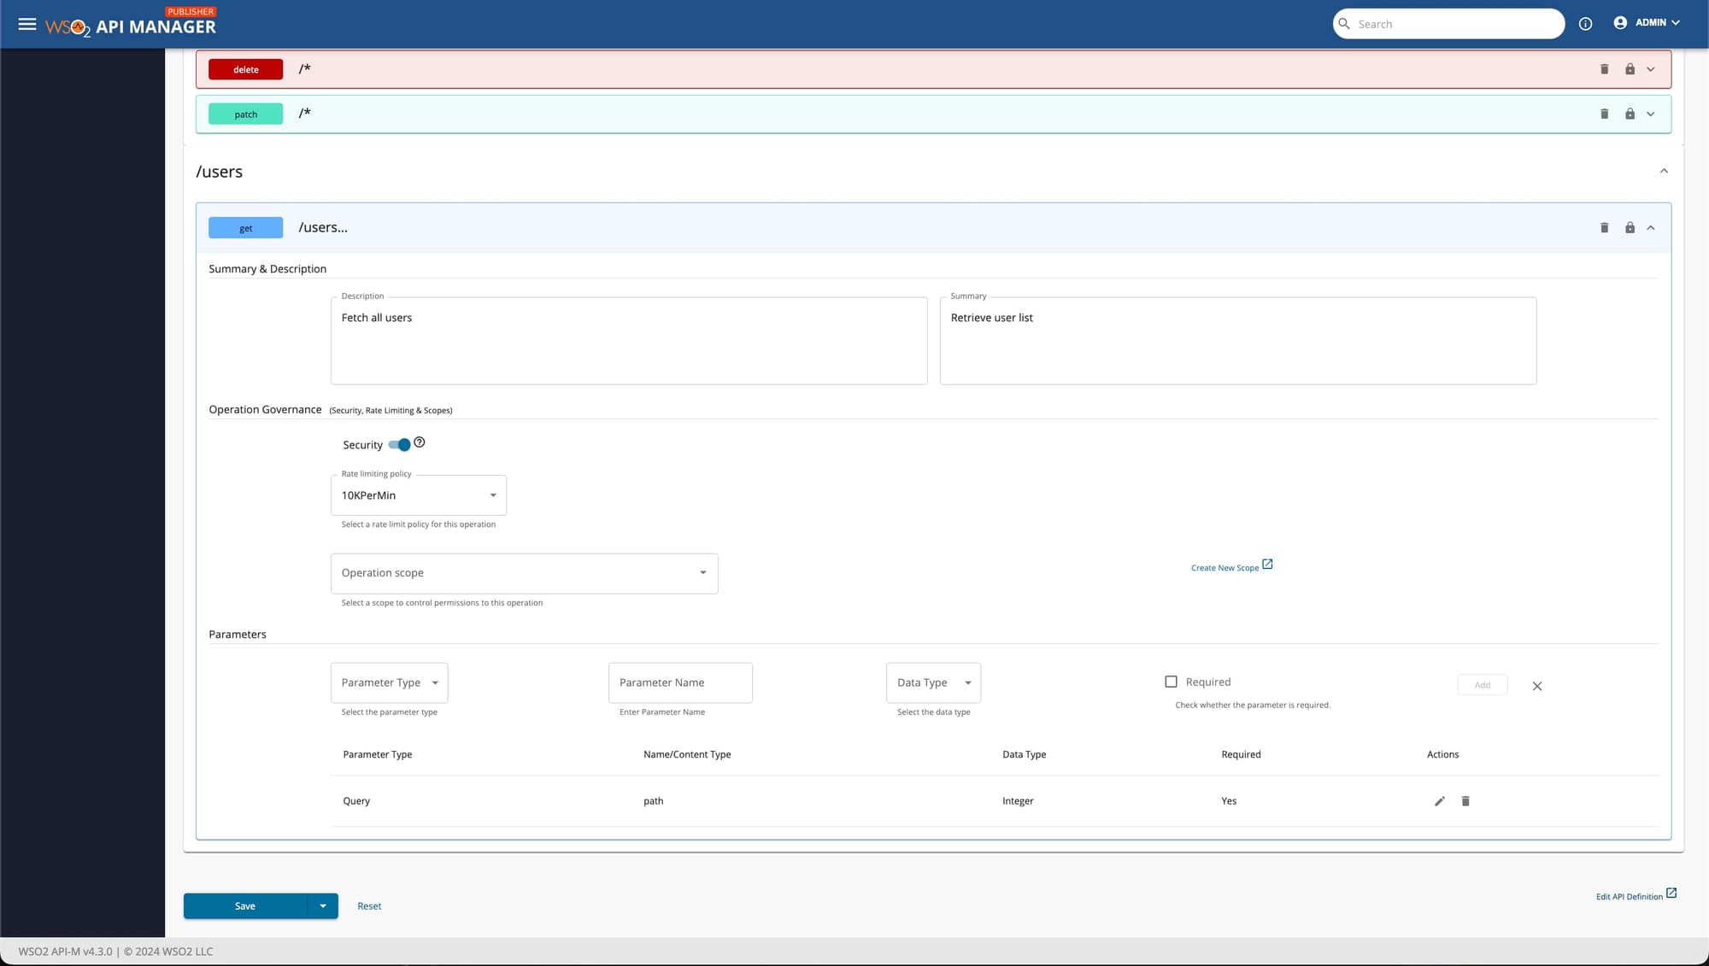
Task: Open the Data Type dropdown
Action: [933, 682]
